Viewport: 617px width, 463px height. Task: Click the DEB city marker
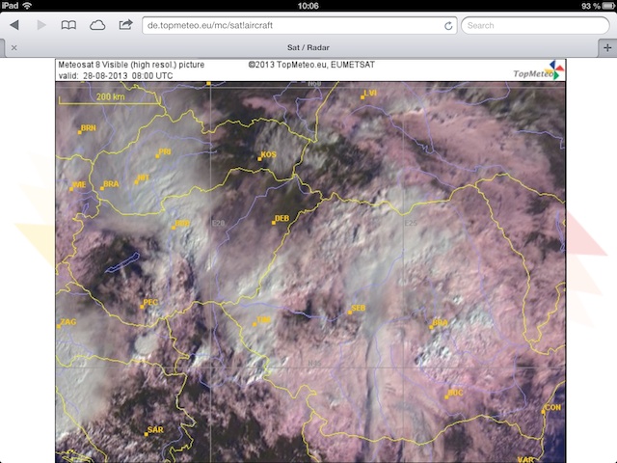[274, 223]
